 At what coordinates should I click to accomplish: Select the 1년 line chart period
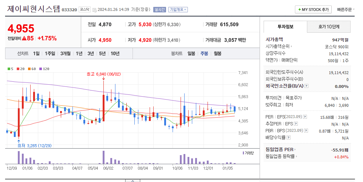tap(79, 54)
